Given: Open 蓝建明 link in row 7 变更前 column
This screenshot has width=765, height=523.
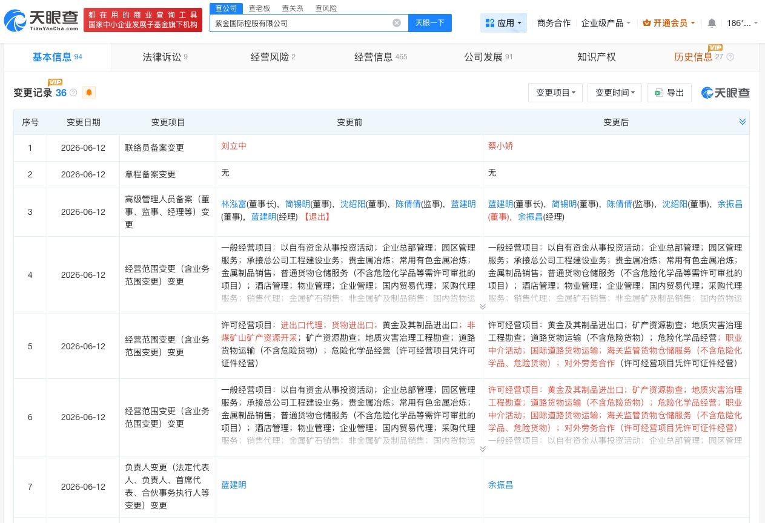Looking at the screenshot, I should point(234,485).
